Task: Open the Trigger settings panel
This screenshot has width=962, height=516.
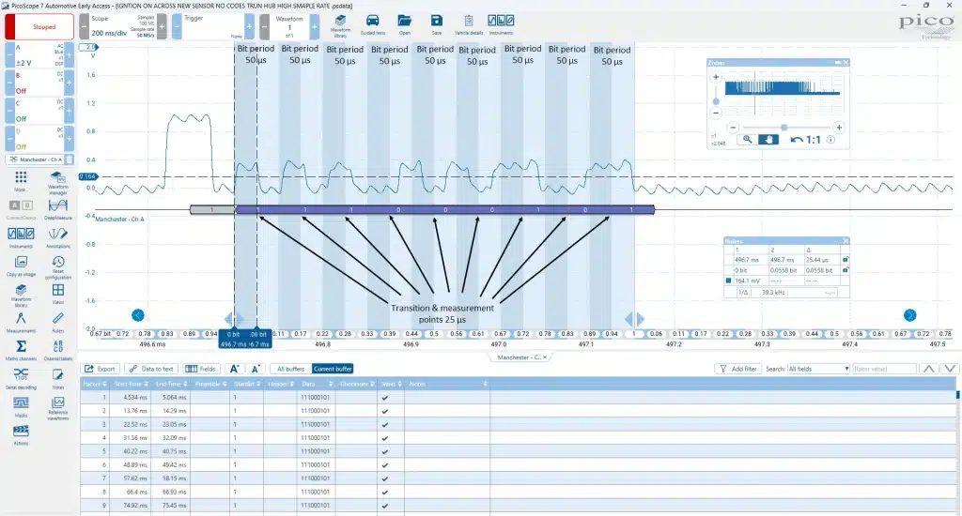Action: click(213, 27)
